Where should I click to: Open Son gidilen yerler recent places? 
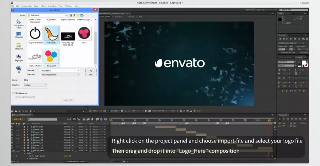pos(19,24)
